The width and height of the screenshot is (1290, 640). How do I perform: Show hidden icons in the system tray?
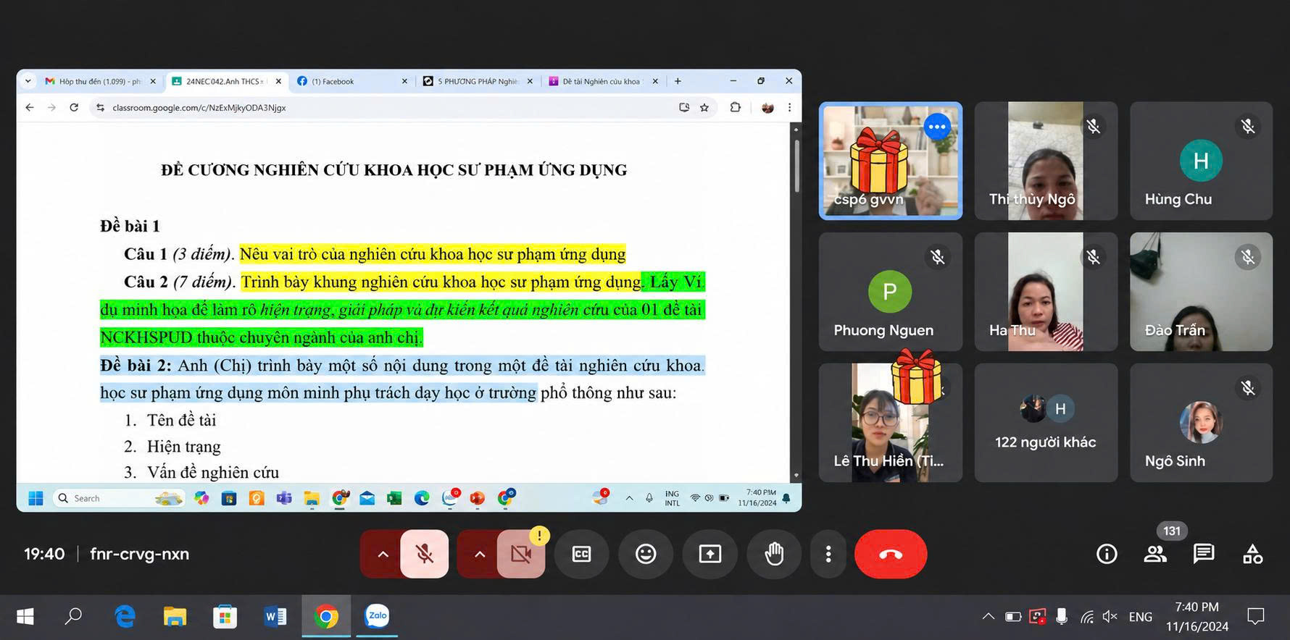(988, 617)
